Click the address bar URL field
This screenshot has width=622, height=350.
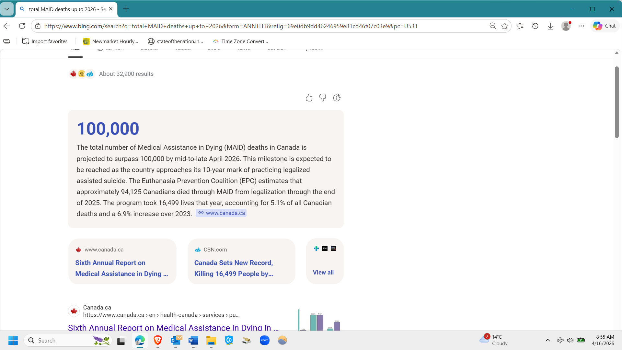(x=231, y=26)
